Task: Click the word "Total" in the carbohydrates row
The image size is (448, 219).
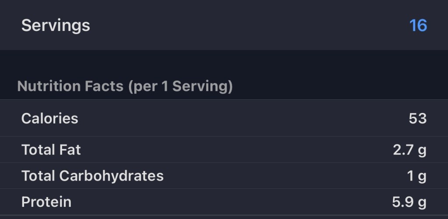Action: tap(38, 176)
